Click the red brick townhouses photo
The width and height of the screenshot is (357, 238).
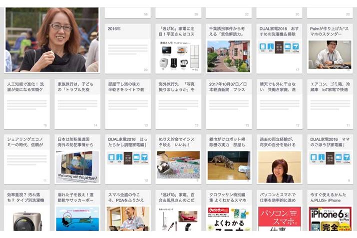pos(229,56)
